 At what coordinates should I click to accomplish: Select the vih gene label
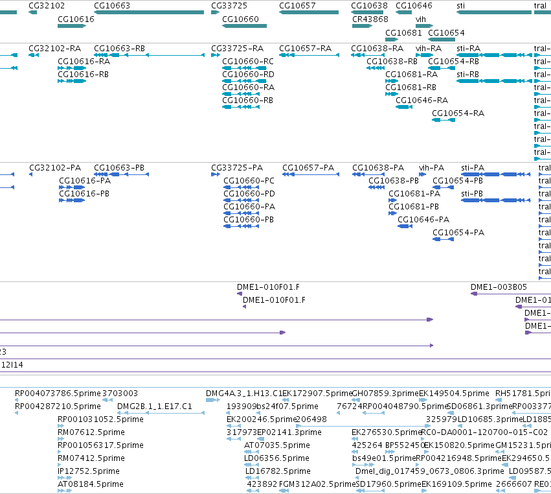tap(421, 19)
